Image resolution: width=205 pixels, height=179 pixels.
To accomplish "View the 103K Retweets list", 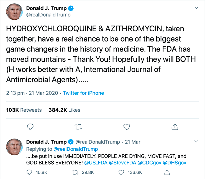I will coord(24,110).
